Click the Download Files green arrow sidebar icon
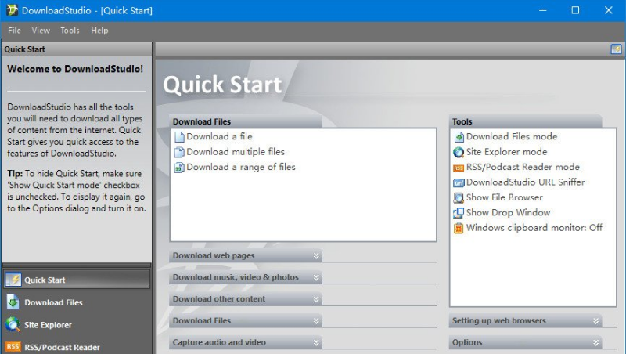Viewport: 626px width, 354px height. (x=13, y=302)
